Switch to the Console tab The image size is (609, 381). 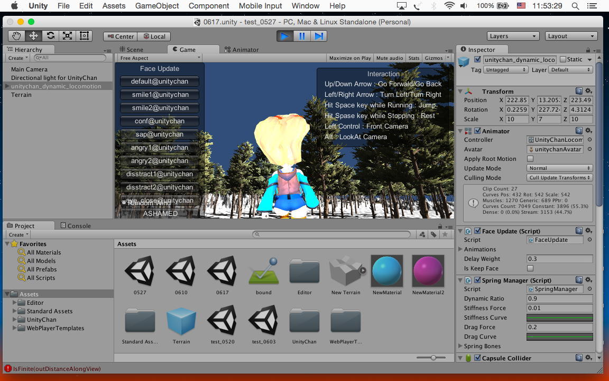click(76, 225)
